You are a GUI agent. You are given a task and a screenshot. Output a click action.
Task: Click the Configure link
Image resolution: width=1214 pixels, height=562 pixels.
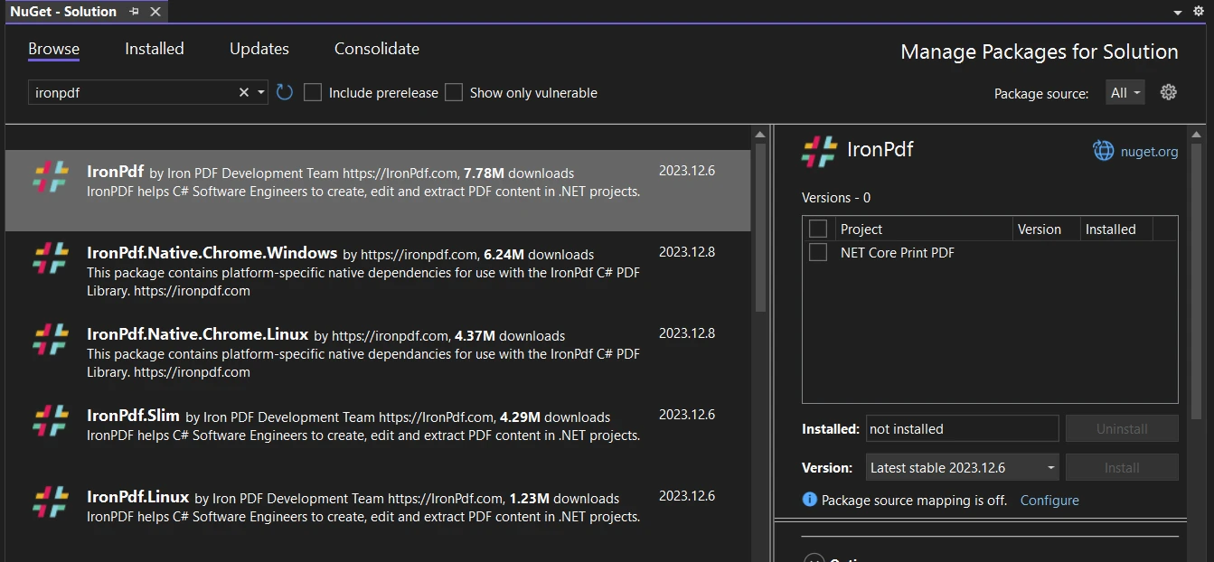1049,500
